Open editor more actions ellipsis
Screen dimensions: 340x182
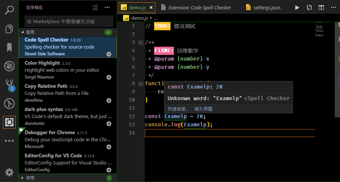click(333, 7)
